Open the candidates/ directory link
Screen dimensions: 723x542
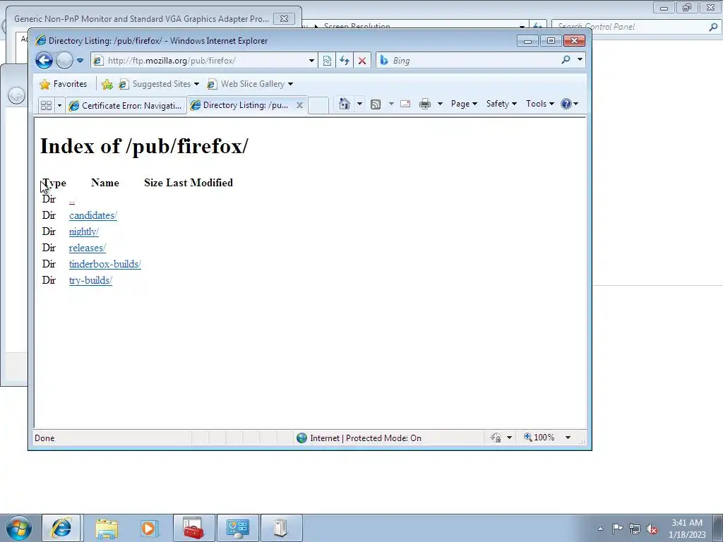tap(93, 215)
